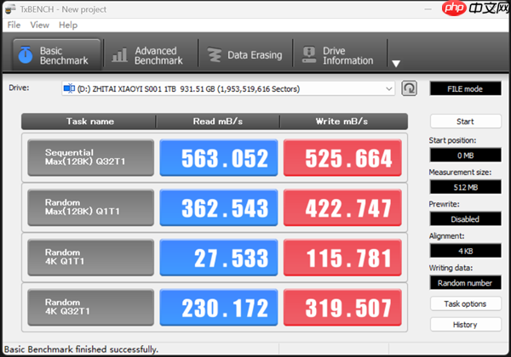This screenshot has height=357, width=511.
Task: Click the Advanced Benchmark bar chart icon
Action: (x=120, y=55)
